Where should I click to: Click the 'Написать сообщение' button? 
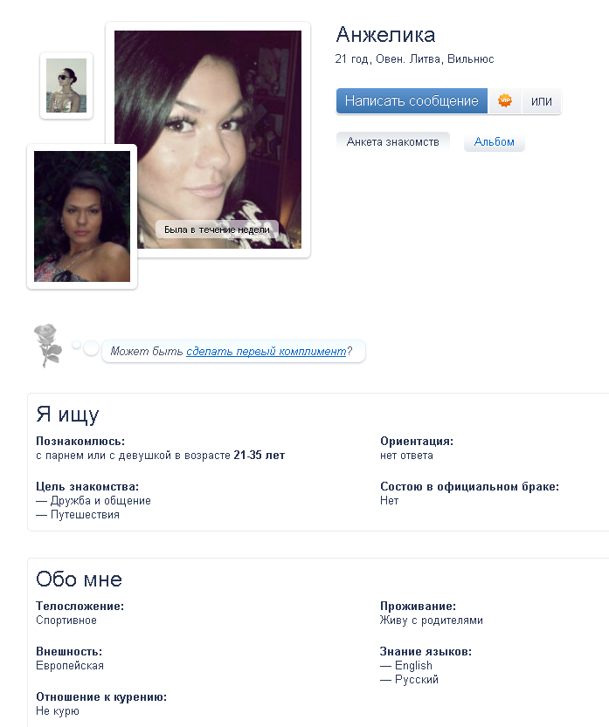(x=412, y=100)
